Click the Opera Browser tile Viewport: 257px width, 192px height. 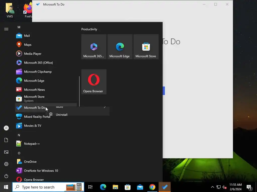click(94, 82)
